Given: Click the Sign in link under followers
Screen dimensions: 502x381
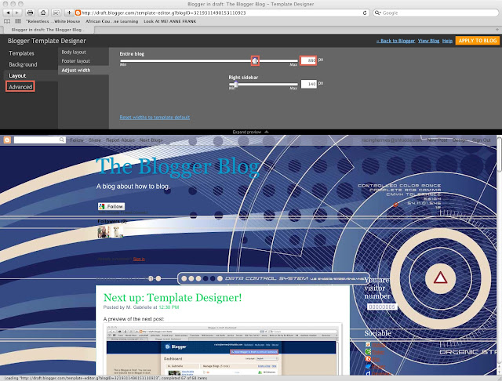Looking at the screenshot, I should click(x=139, y=259).
